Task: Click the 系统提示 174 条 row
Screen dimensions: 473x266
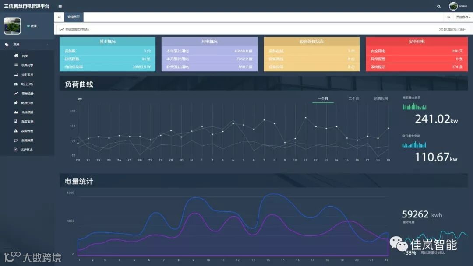Action: 417,67
